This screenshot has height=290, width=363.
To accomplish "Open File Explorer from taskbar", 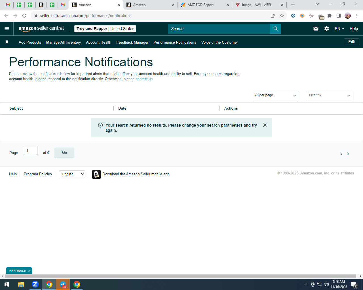I will (21, 284).
